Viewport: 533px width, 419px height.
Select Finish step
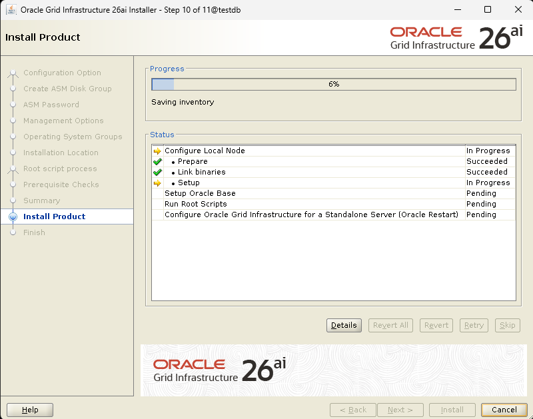click(34, 232)
